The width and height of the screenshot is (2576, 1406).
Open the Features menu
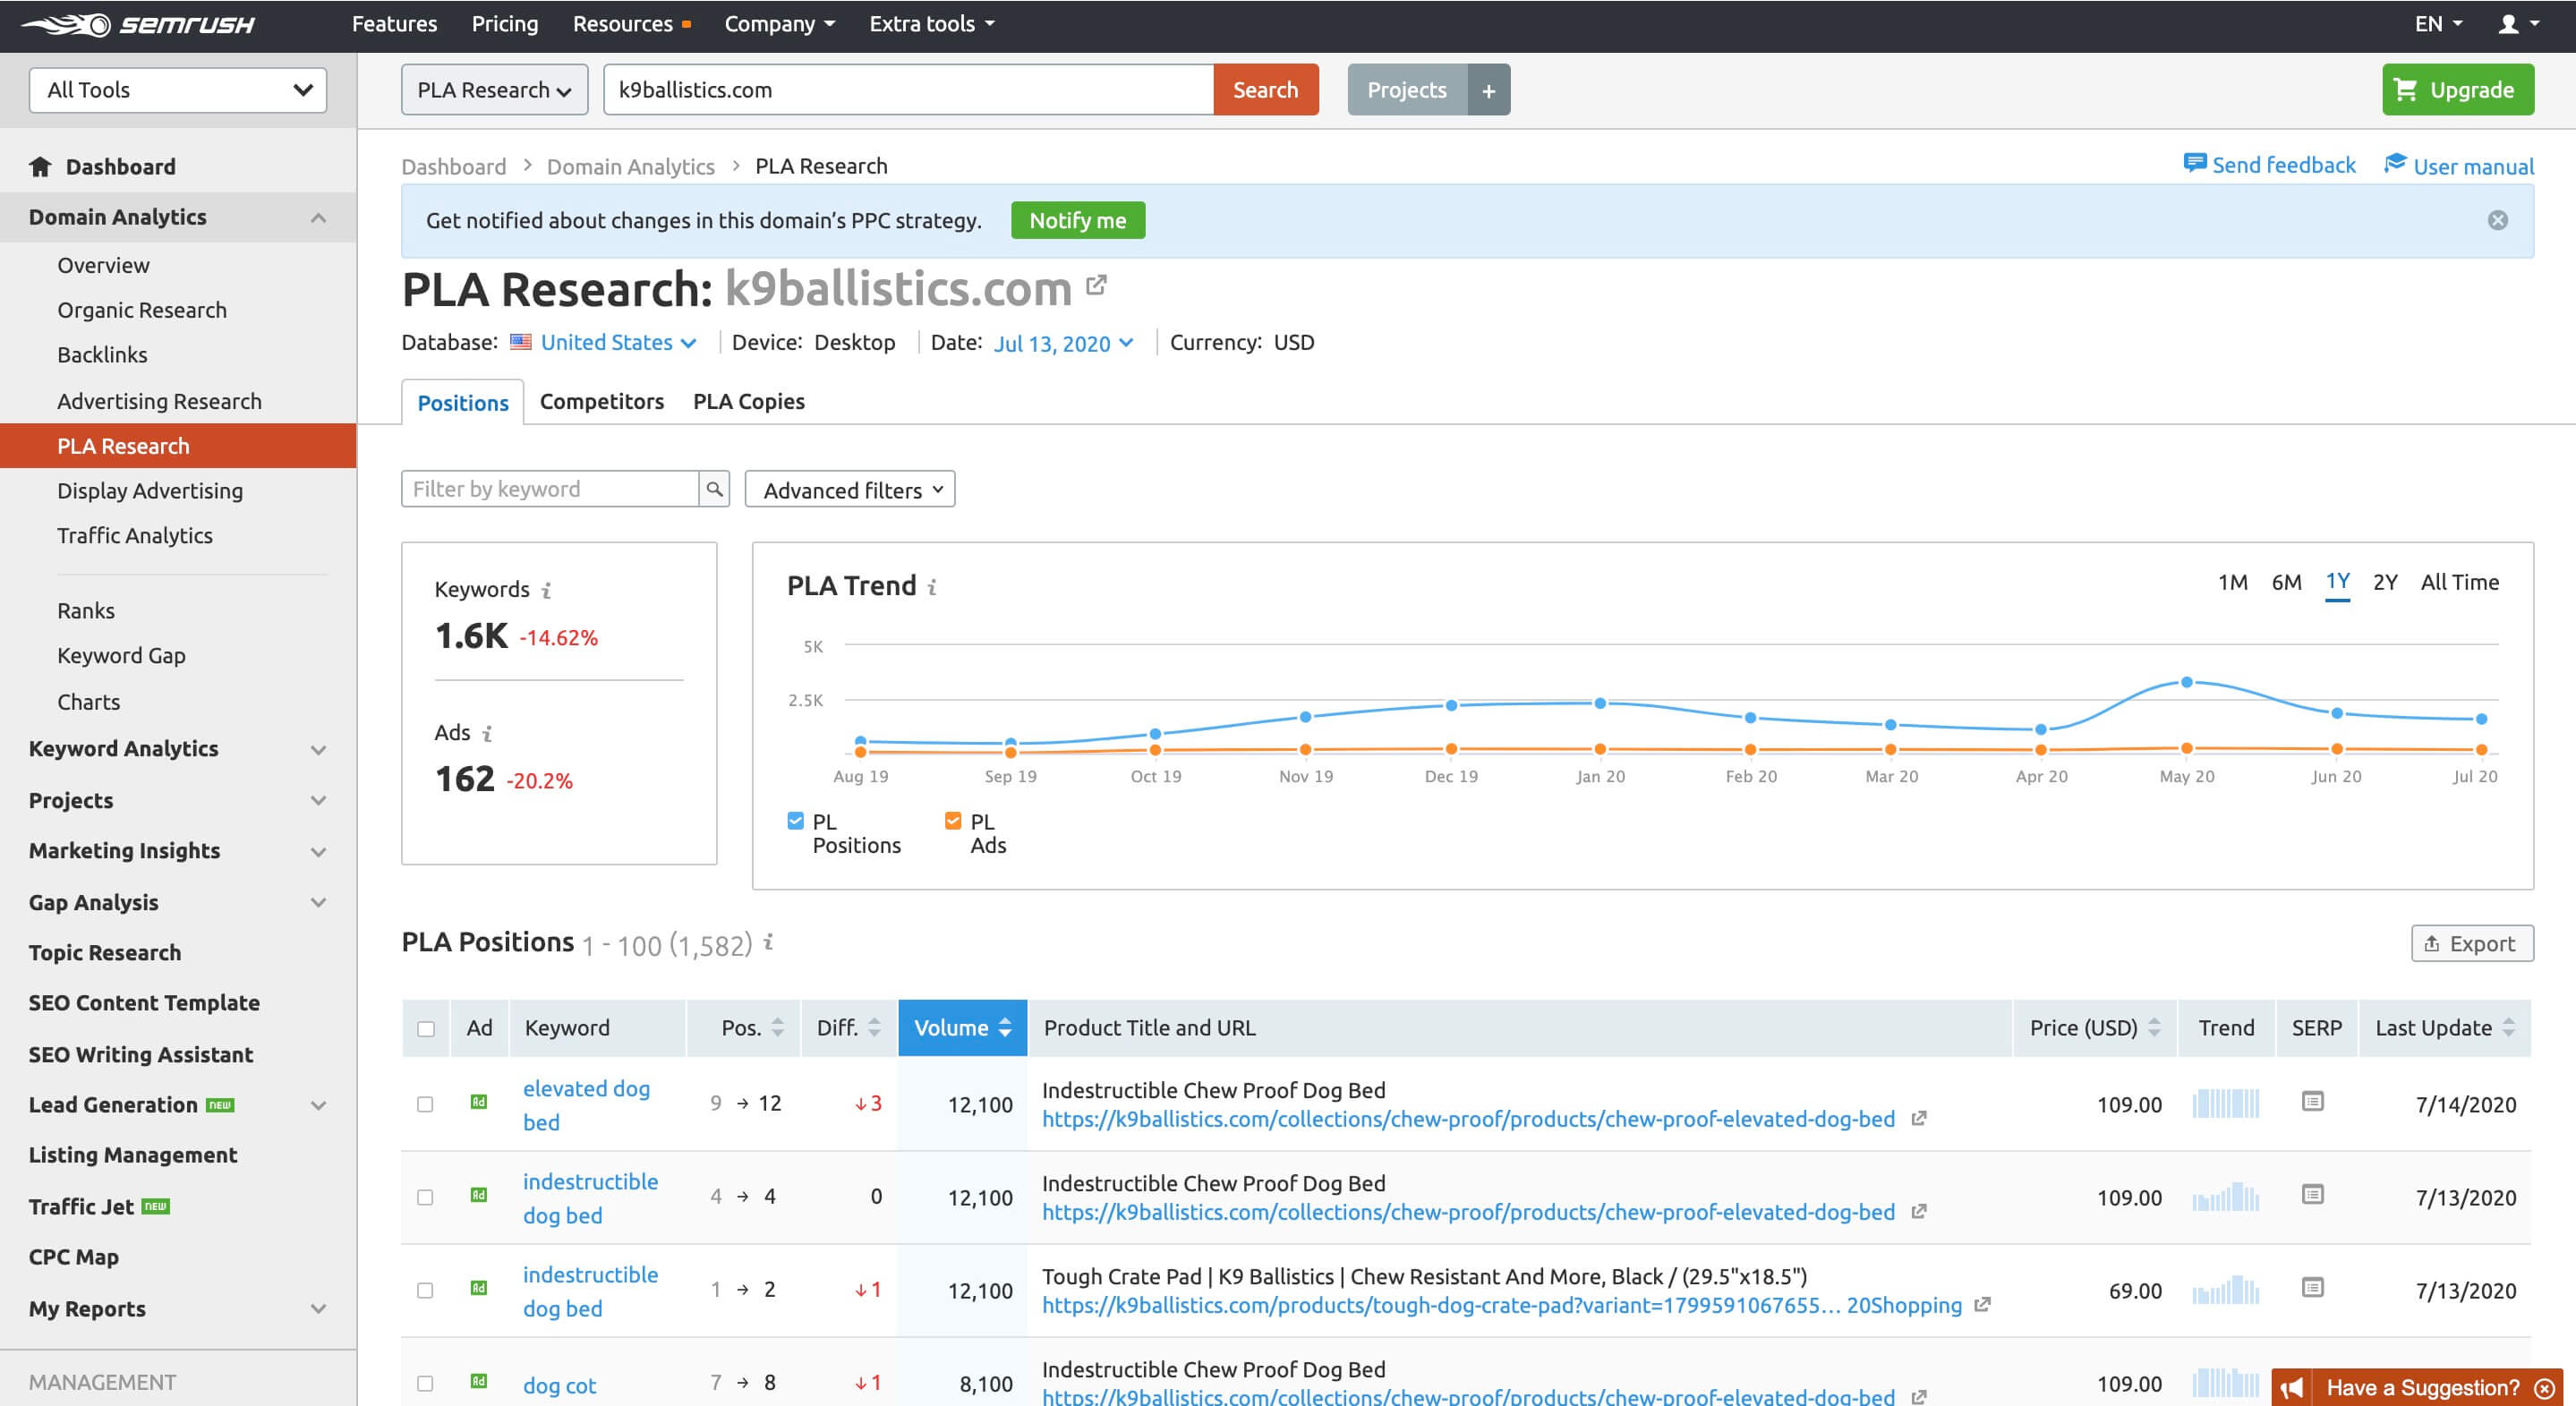394,24
